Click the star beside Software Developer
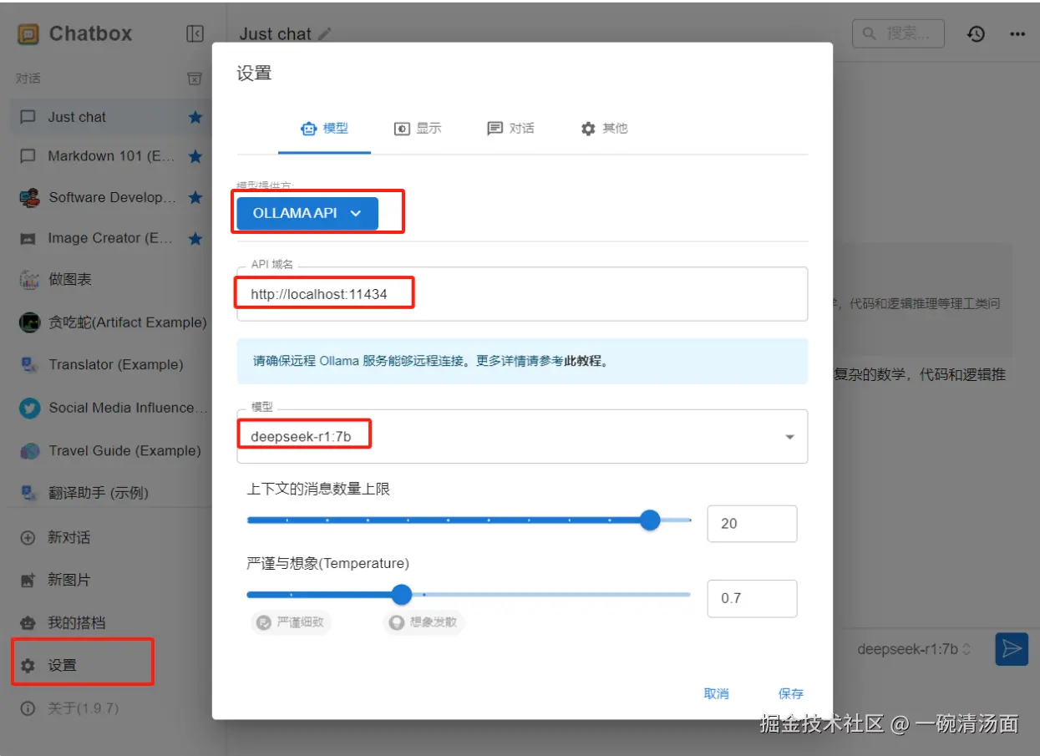1040x756 pixels. (195, 198)
